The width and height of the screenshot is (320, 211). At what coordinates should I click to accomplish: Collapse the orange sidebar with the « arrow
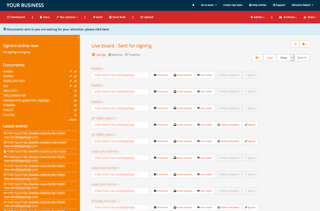78,37
